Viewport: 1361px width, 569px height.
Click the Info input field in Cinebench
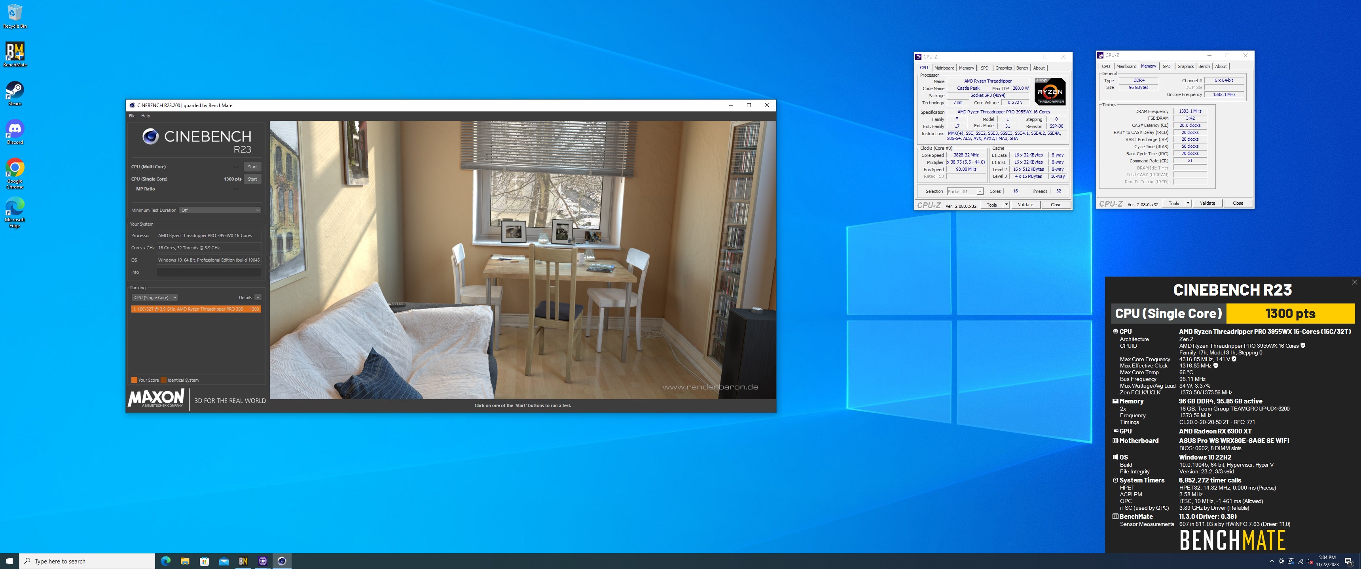click(x=209, y=272)
